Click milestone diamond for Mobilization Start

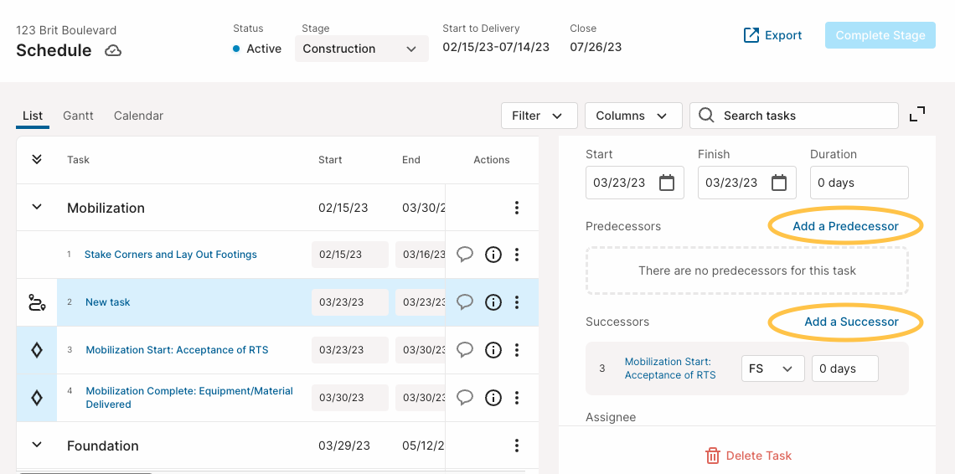[x=37, y=350]
